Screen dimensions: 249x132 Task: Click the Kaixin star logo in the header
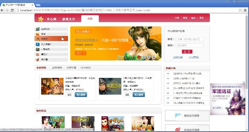[41, 19]
